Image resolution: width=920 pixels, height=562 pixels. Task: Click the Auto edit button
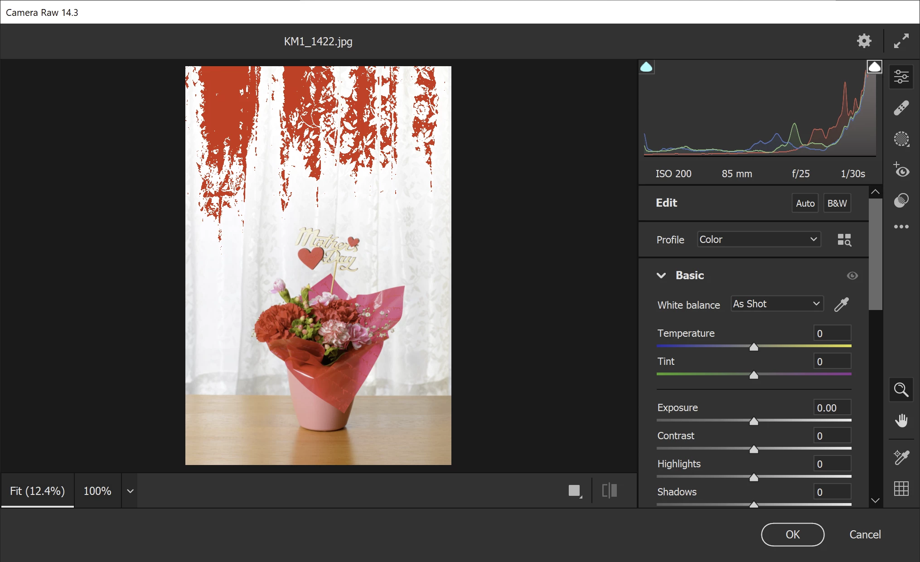(x=805, y=203)
